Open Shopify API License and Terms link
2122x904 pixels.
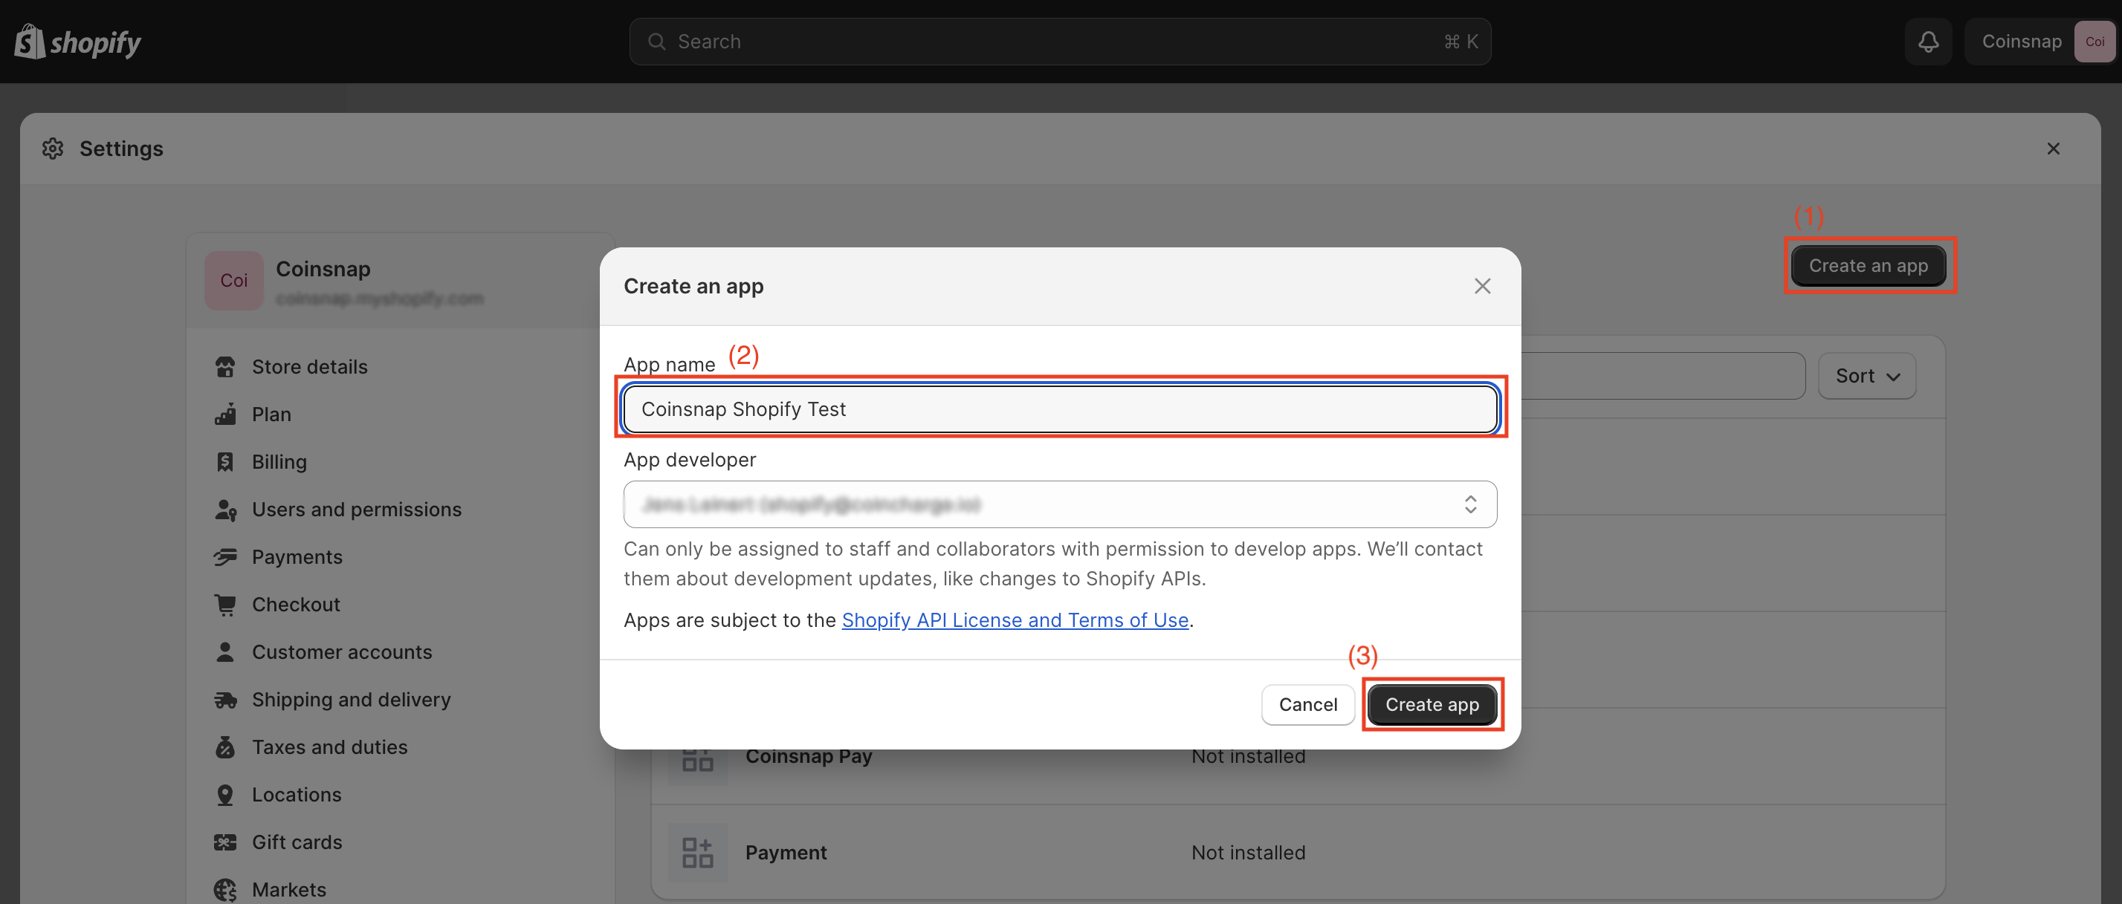[x=1014, y=620]
